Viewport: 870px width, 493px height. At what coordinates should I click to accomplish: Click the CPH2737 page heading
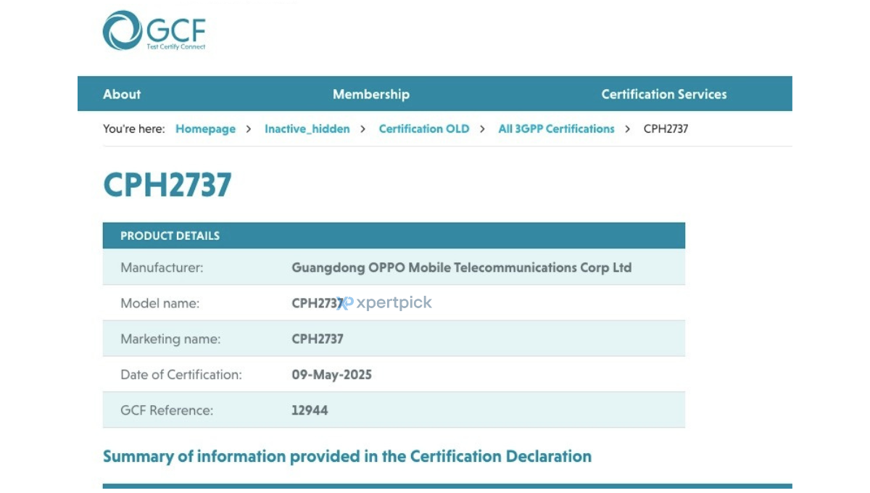167,185
